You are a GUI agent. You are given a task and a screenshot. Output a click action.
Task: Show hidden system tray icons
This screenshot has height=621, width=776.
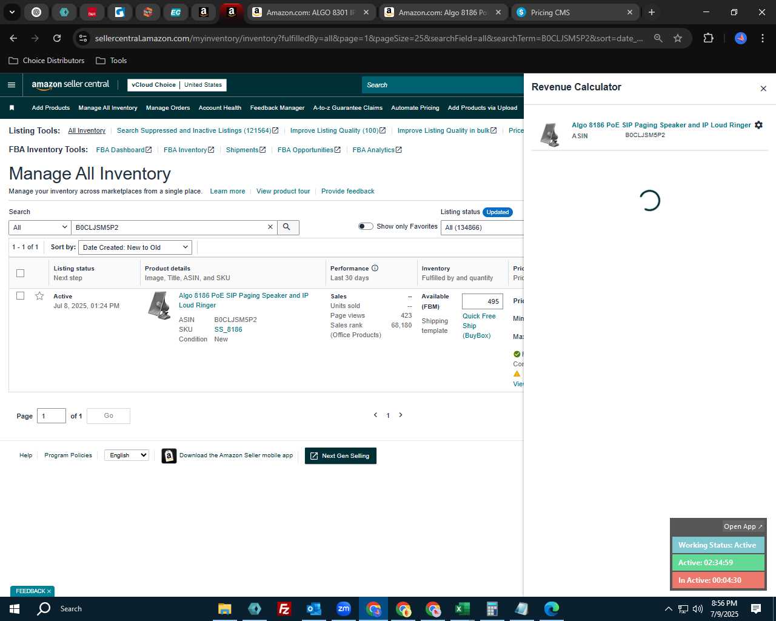point(668,609)
